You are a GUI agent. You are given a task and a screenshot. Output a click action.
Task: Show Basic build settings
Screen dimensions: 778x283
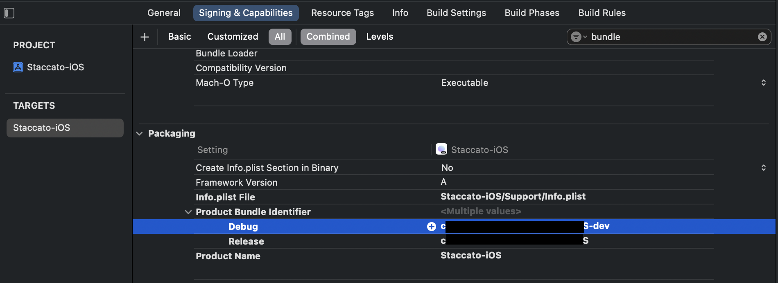click(x=179, y=37)
